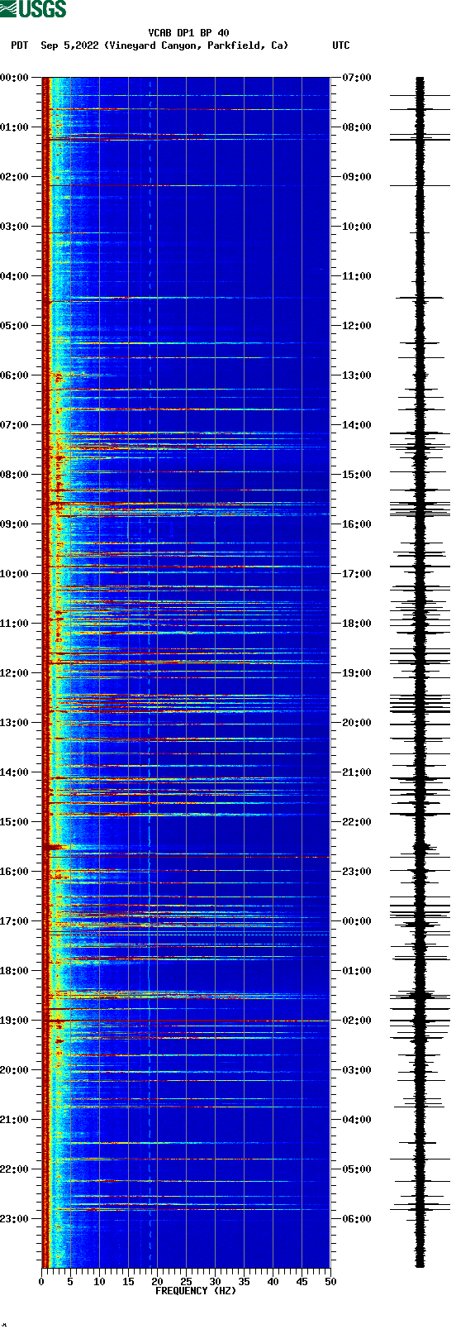Click the PDT '05:00' time label
The height and width of the screenshot is (1334, 456).
point(14,326)
